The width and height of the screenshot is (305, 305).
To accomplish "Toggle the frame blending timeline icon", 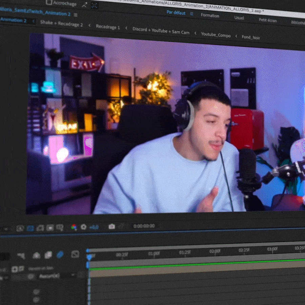I will (48, 255).
